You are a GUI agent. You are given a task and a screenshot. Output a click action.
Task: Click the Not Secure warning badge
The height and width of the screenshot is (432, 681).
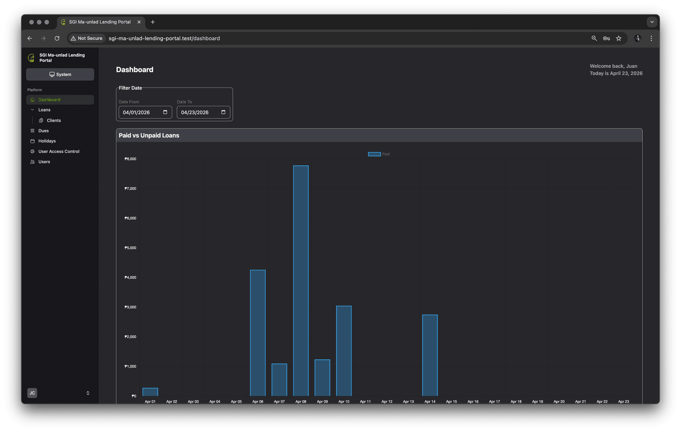(86, 38)
